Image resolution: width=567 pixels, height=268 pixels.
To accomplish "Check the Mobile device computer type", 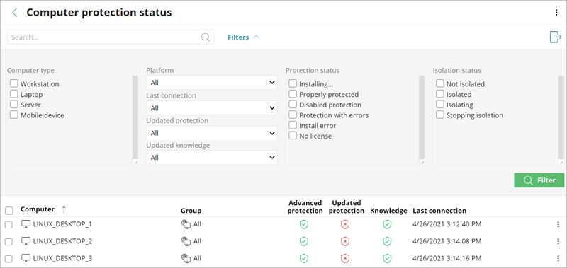I will click(13, 115).
